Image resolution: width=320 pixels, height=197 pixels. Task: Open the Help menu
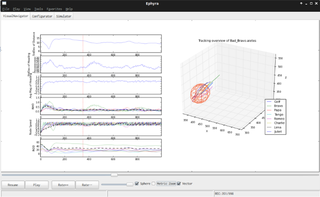tap(69, 9)
